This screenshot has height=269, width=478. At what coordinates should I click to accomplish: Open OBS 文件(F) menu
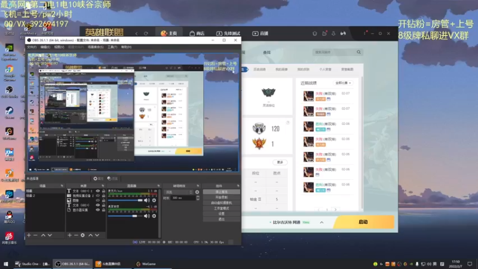32,47
